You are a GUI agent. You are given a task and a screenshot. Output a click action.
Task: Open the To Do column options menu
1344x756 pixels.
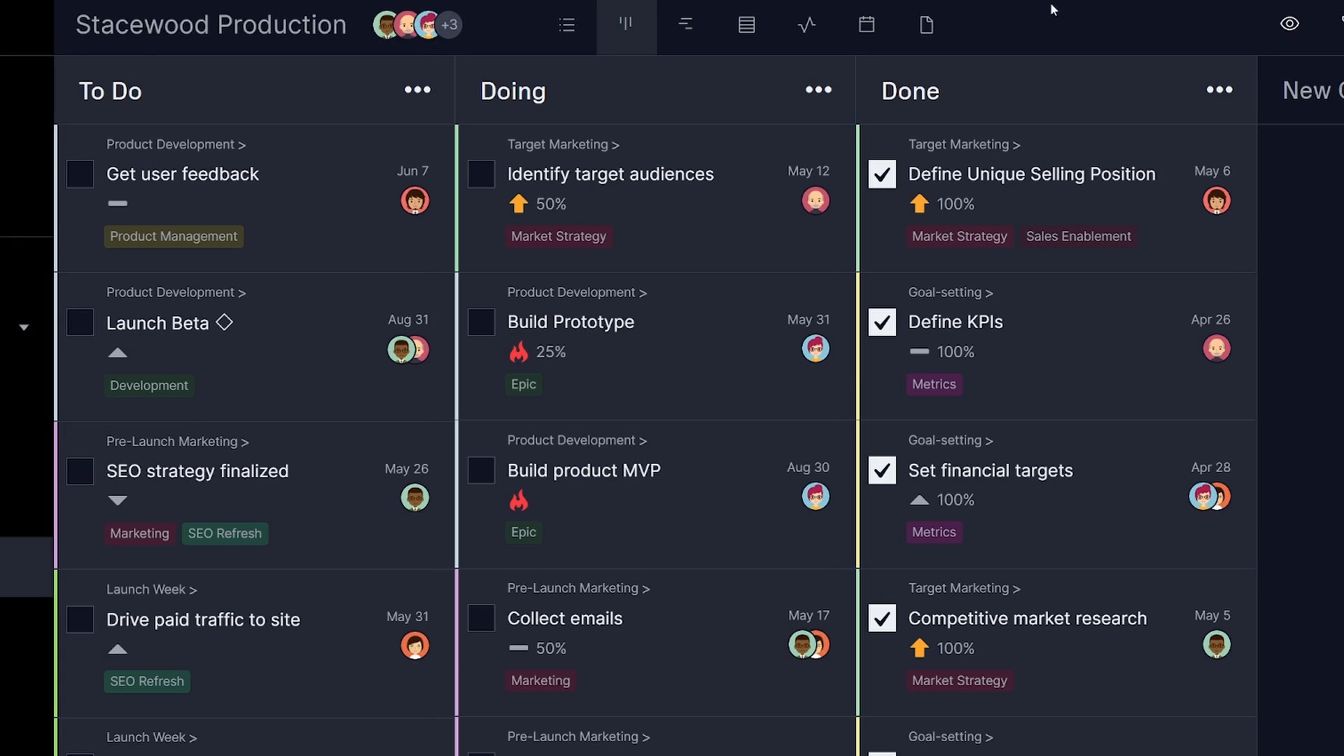click(417, 90)
